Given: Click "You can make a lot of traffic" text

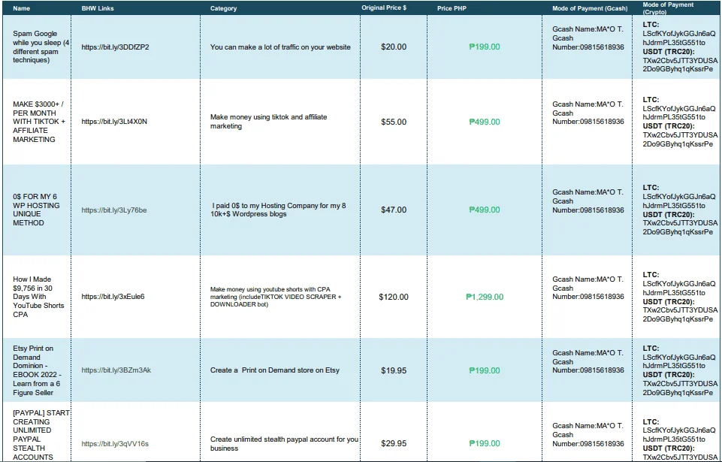Looking at the screenshot, I should (x=280, y=47).
